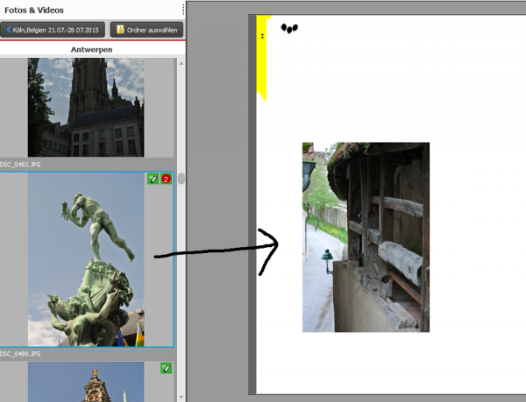Click the yellow folder icon on Ordner auswählen
The width and height of the screenshot is (526, 402).
point(120,30)
